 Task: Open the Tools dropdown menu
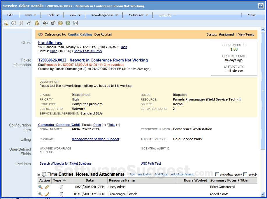coord(52,15)
